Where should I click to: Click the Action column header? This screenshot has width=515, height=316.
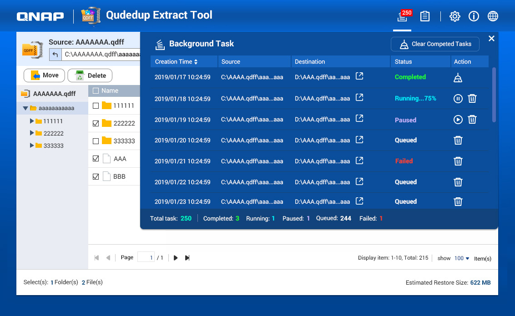coord(470,62)
